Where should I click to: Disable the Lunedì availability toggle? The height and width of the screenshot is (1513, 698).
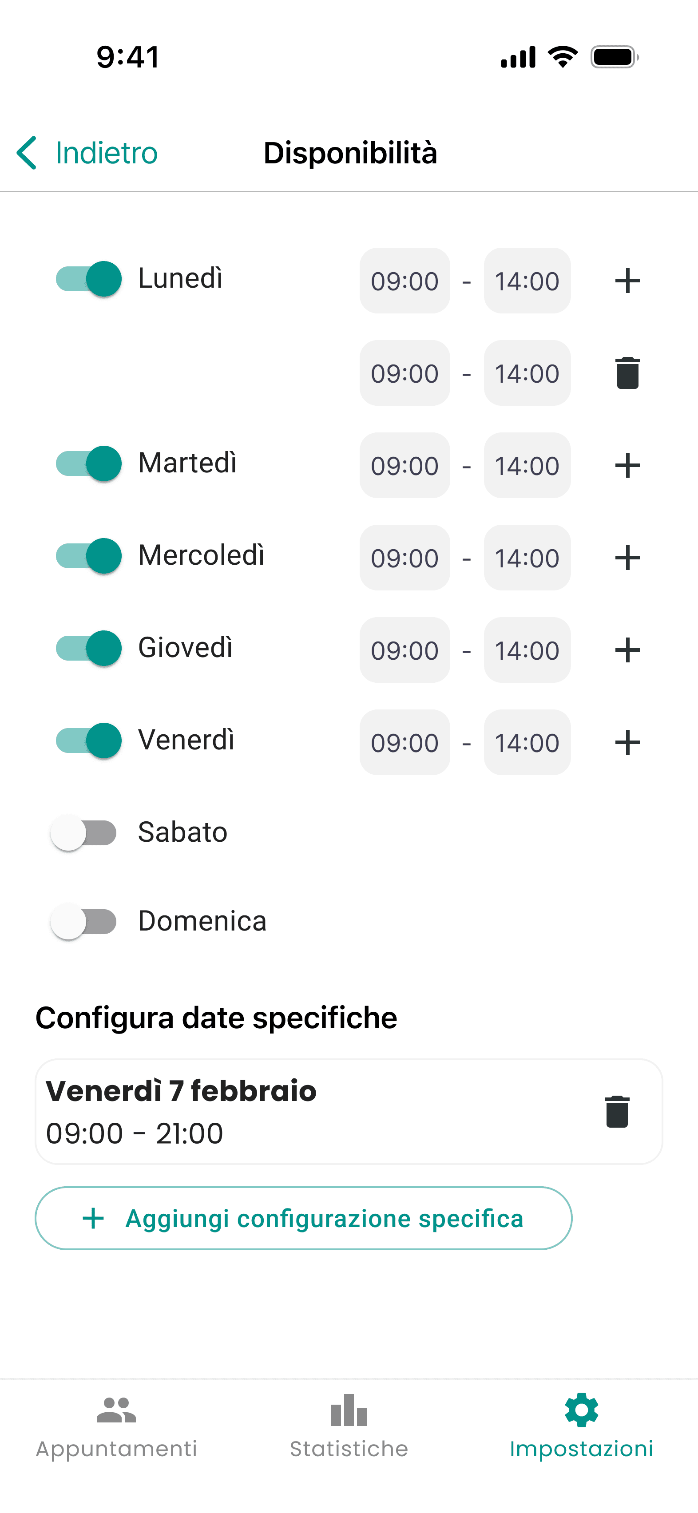pyautogui.click(x=89, y=278)
